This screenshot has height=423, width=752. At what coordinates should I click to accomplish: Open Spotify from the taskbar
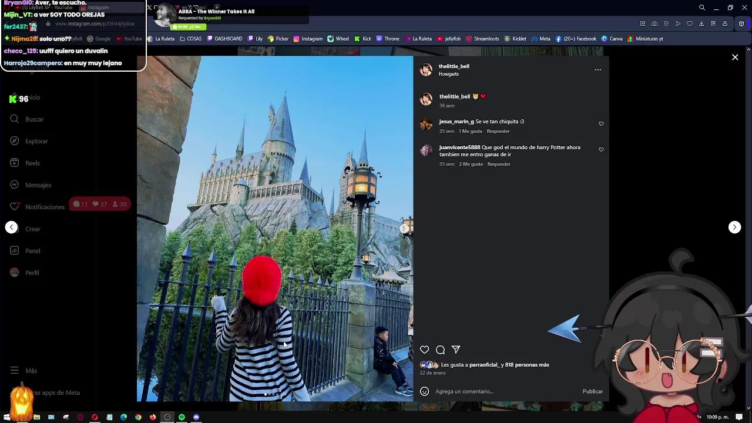click(x=182, y=417)
